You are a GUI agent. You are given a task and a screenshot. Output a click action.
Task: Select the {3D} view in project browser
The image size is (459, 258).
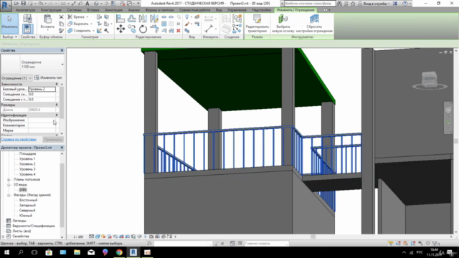(23, 190)
